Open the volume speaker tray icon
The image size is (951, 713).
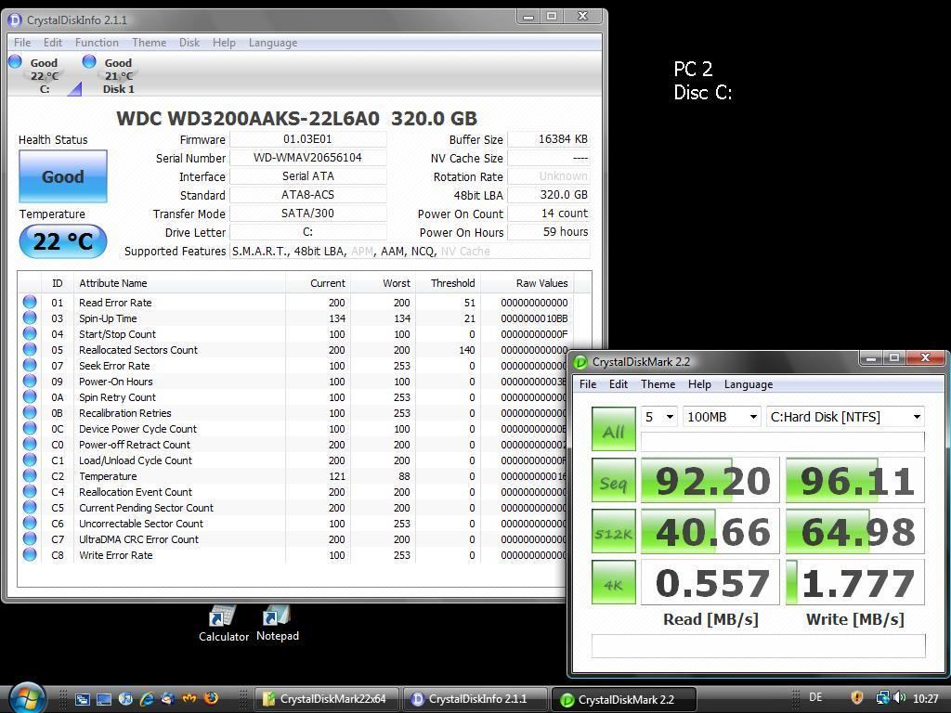click(x=899, y=698)
